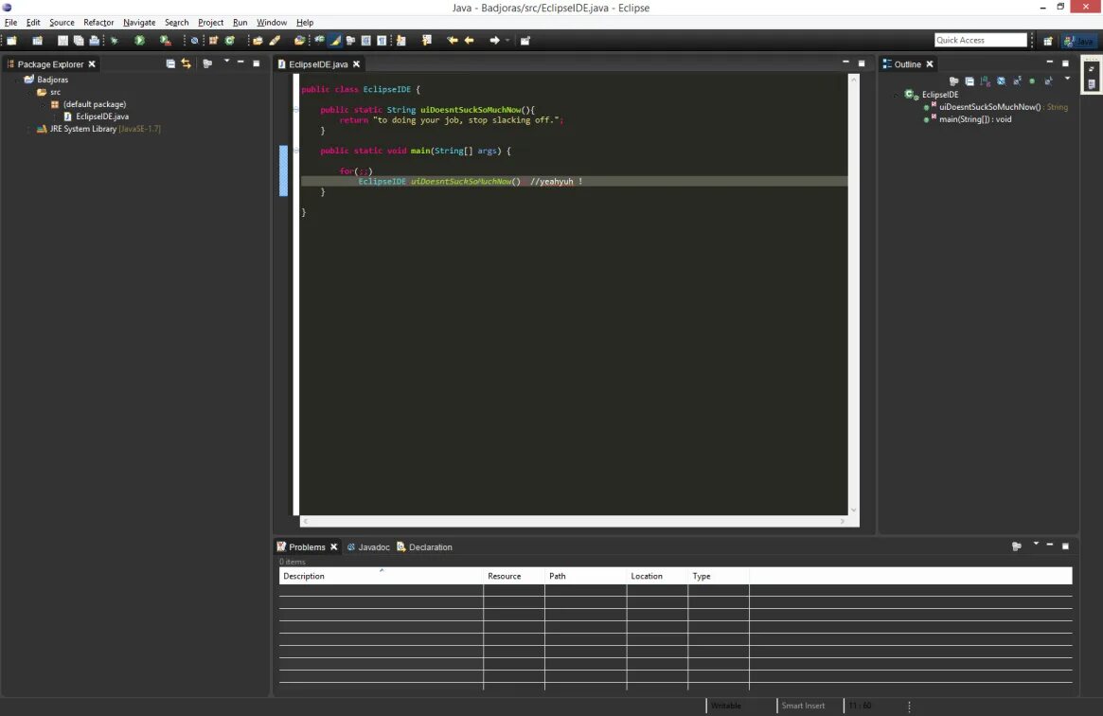
Task: Open Forward history dropdown arrow
Action: 507,41
